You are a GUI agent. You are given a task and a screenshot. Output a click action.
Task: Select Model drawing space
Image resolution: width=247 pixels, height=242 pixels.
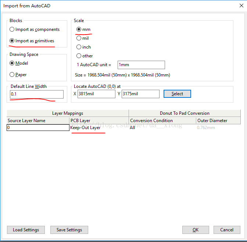pos(12,63)
